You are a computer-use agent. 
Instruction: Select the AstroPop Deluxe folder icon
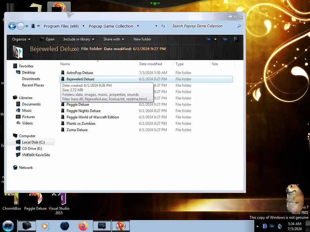[x=63, y=72]
